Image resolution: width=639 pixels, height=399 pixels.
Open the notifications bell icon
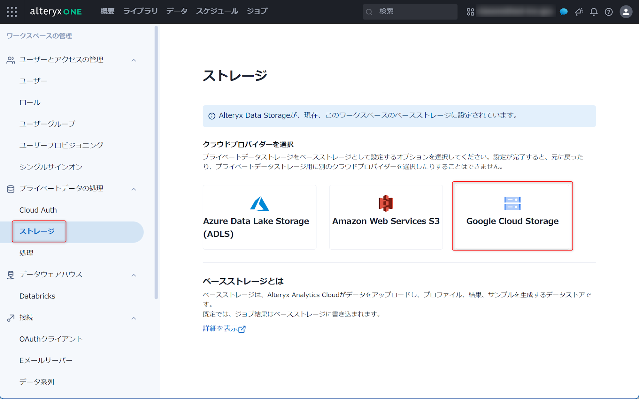[x=594, y=11]
